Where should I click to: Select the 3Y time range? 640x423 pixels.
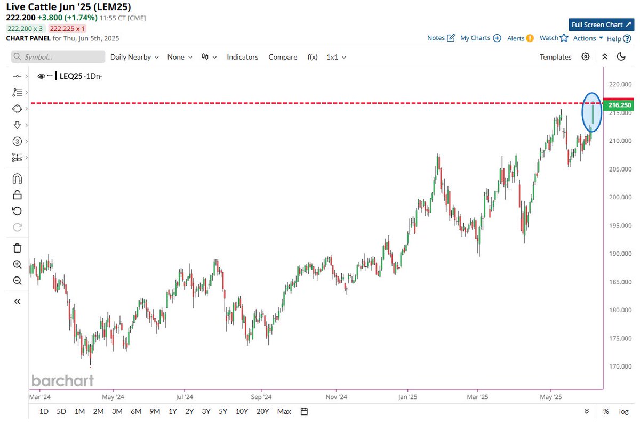point(206,411)
